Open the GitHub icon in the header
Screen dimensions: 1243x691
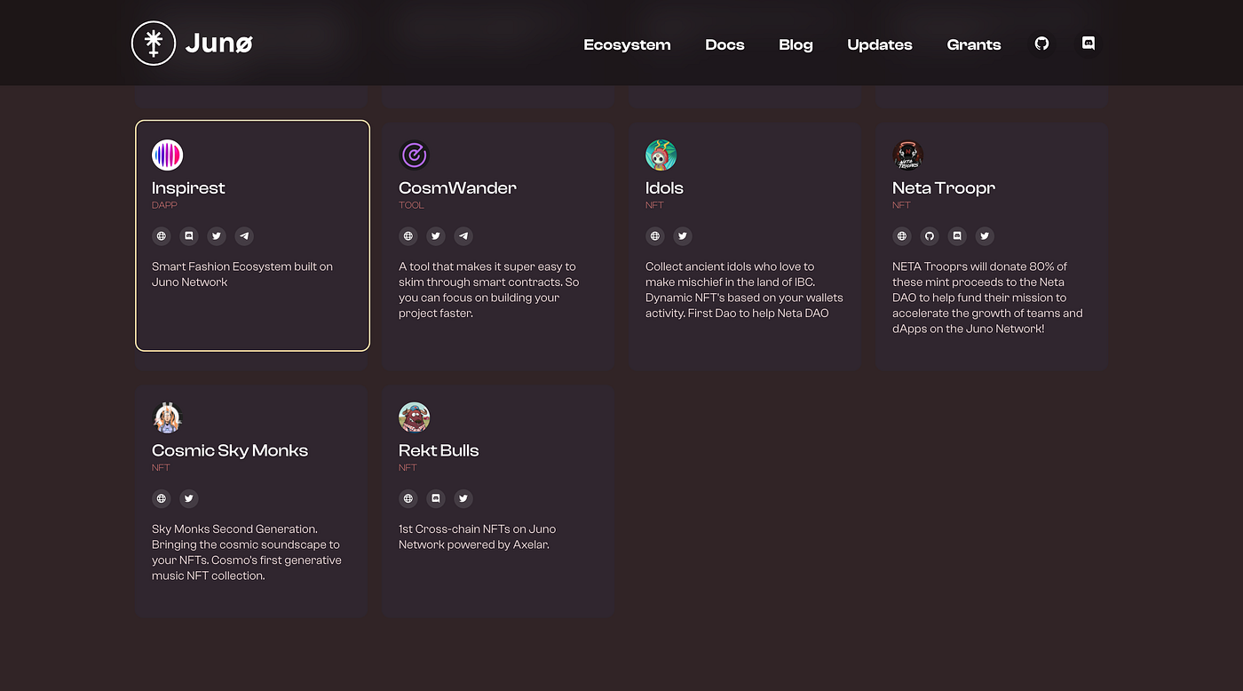pos(1042,43)
